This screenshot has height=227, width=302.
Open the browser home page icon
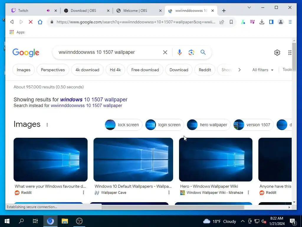tap(40, 22)
